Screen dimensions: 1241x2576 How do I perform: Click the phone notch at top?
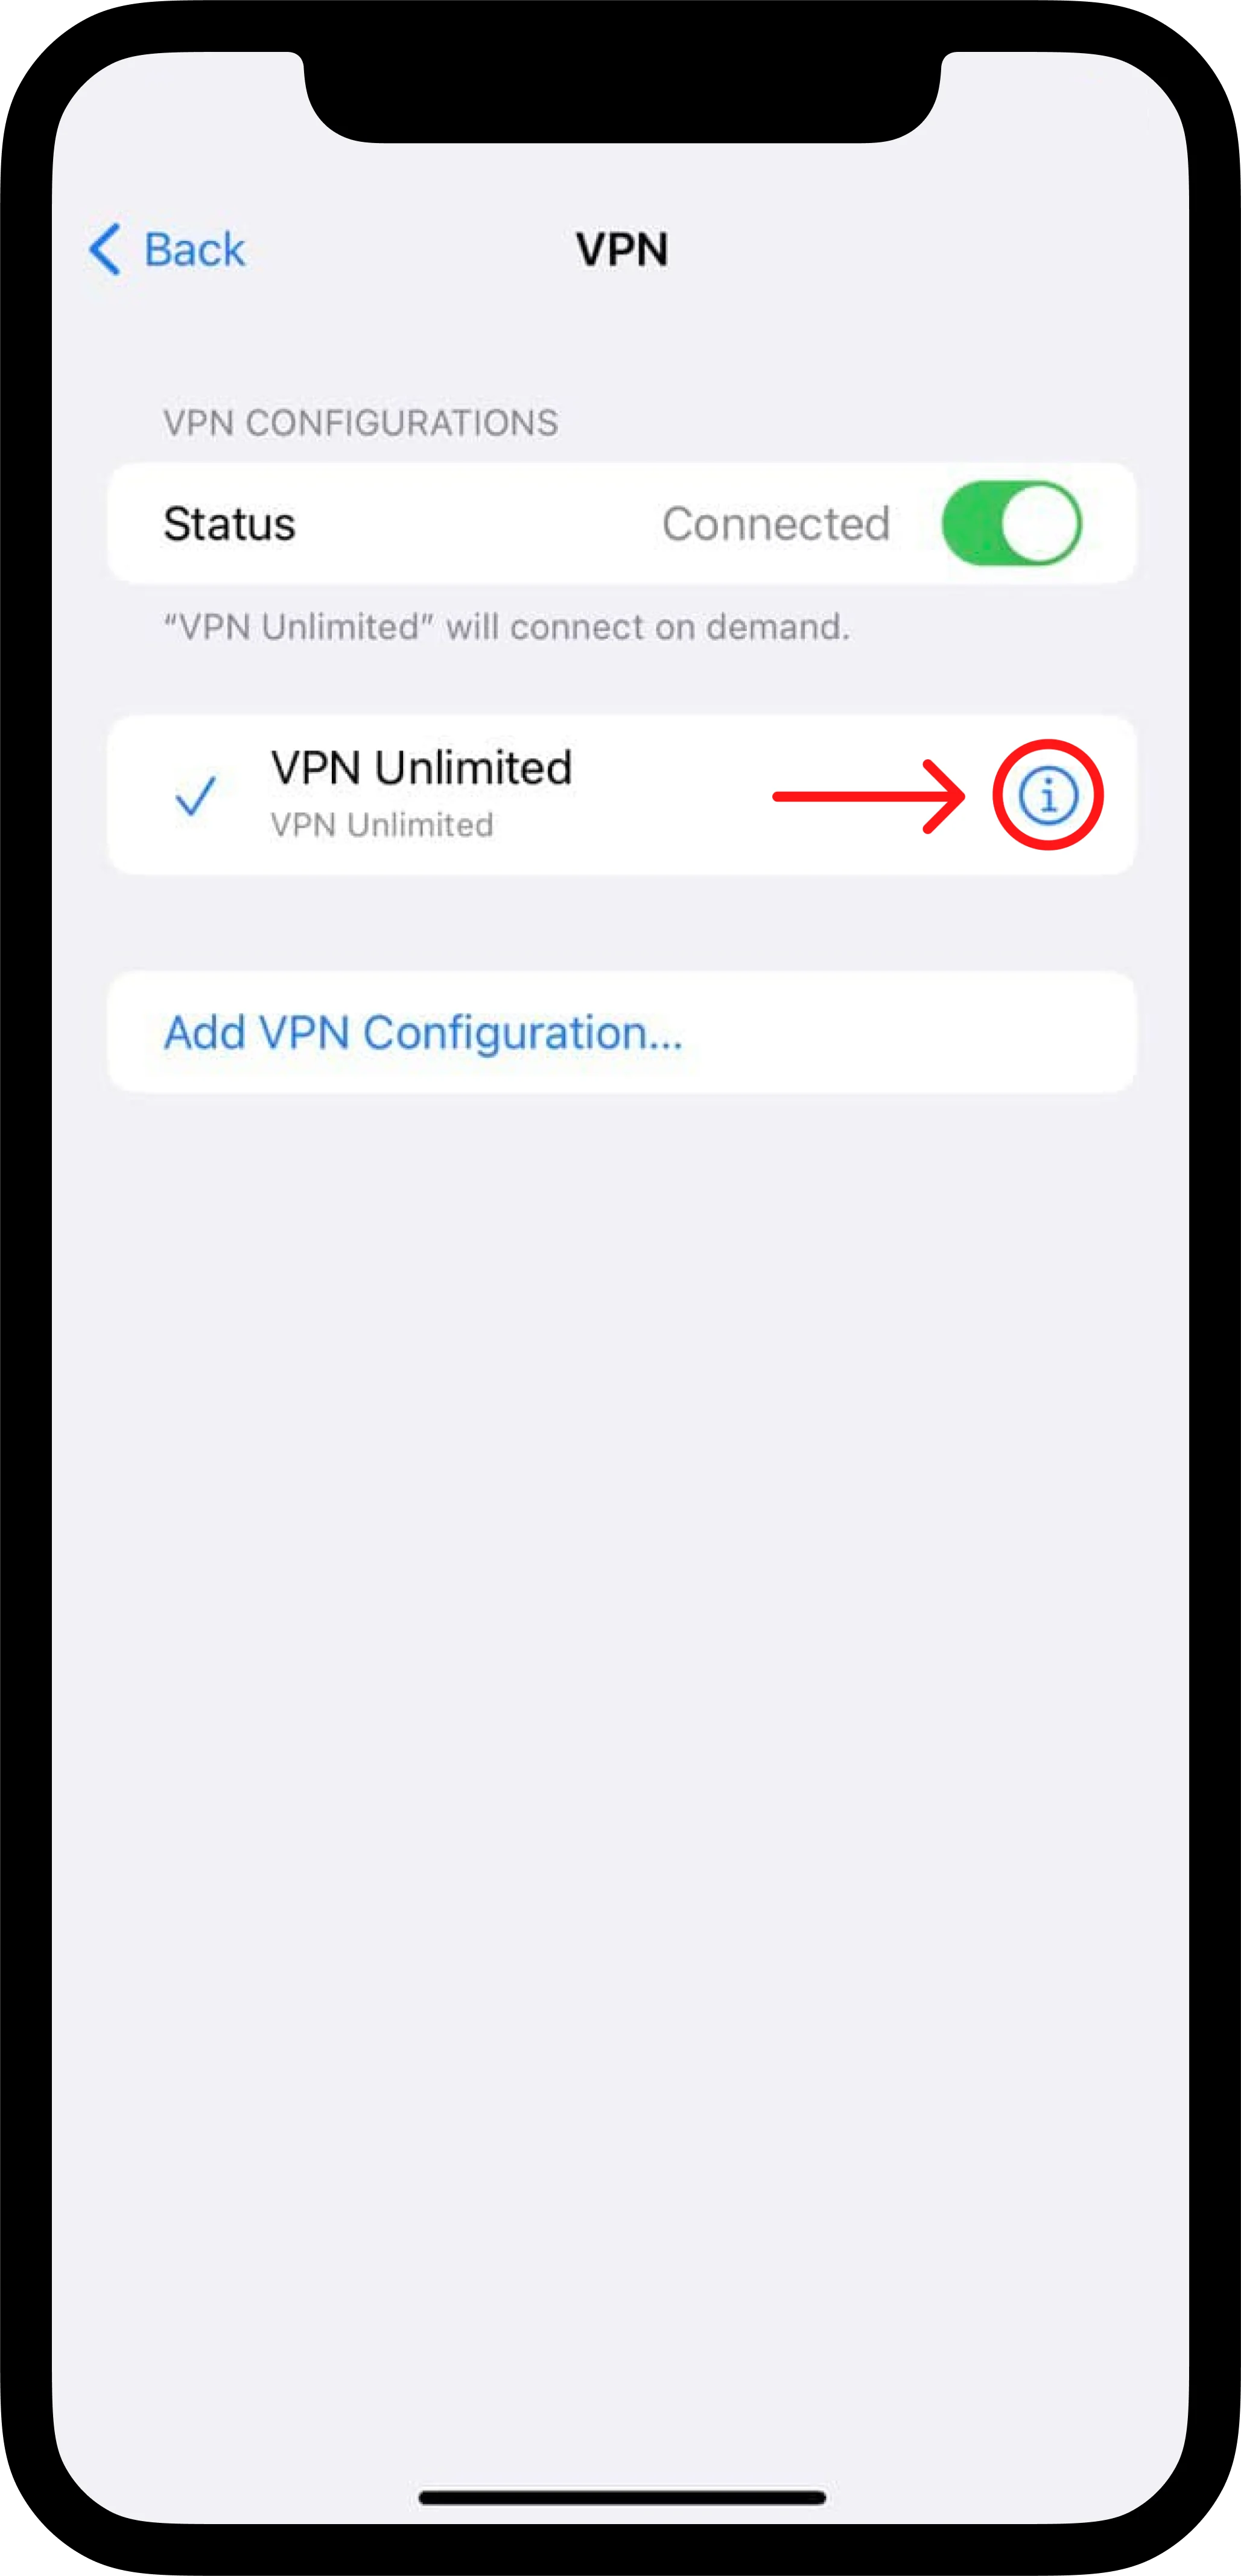click(x=621, y=95)
